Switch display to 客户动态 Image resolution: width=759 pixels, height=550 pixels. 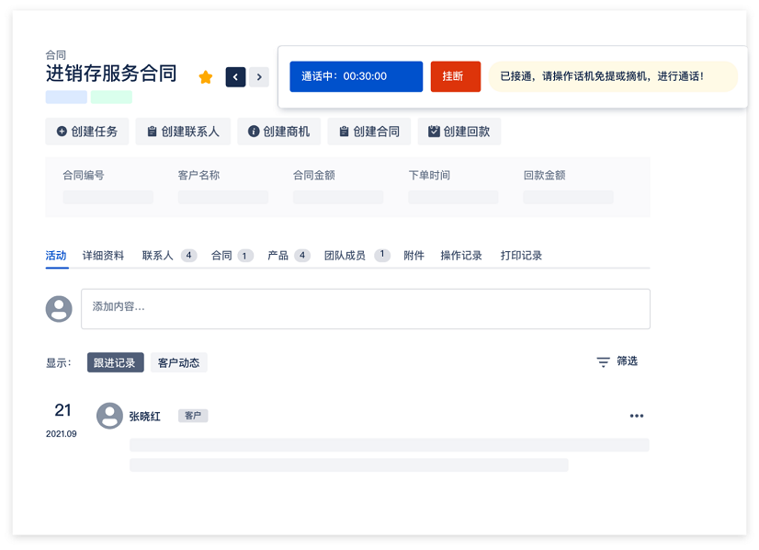click(x=178, y=361)
